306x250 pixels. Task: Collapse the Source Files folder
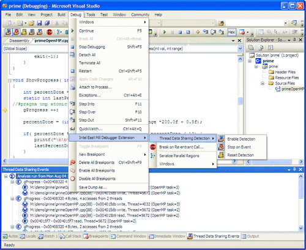[263, 83]
